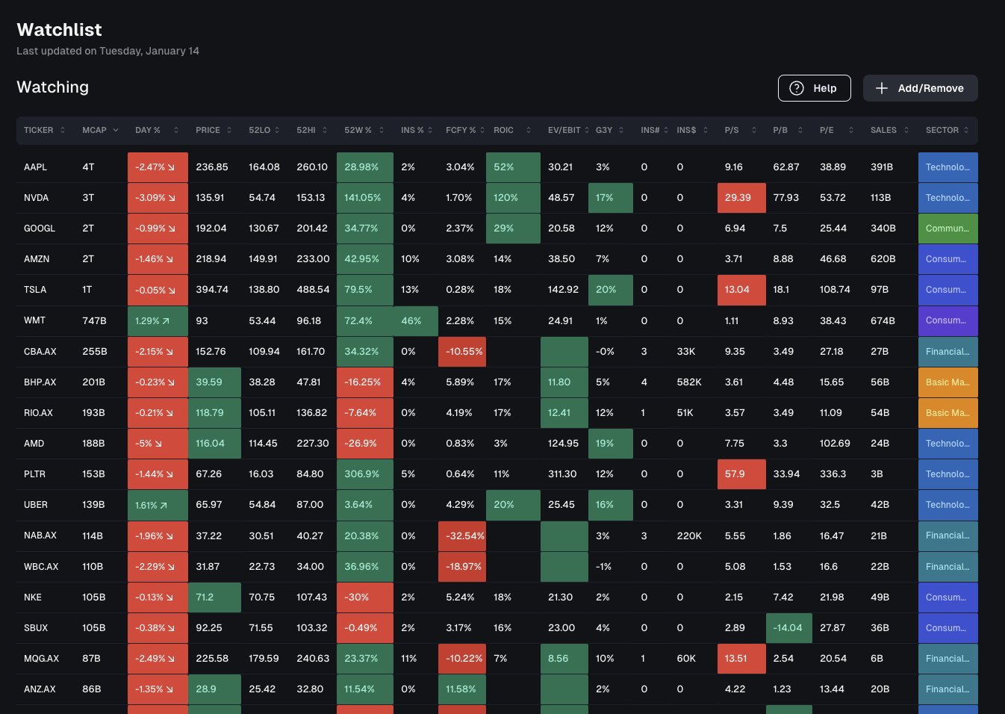
Task: Click the WBC.AX ticker
Action: pyautogui.click(x=41, y=566)
